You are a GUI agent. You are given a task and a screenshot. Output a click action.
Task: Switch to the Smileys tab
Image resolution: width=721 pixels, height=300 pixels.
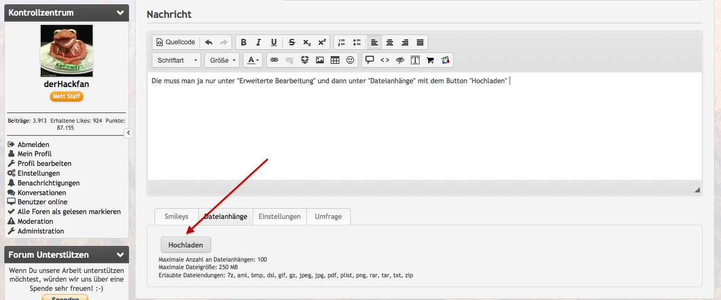pyautogui.click(x=177, y=216)
